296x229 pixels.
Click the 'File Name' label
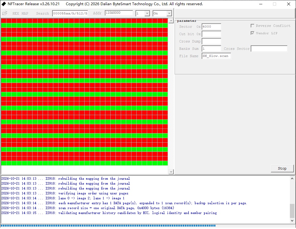point(189,56)
